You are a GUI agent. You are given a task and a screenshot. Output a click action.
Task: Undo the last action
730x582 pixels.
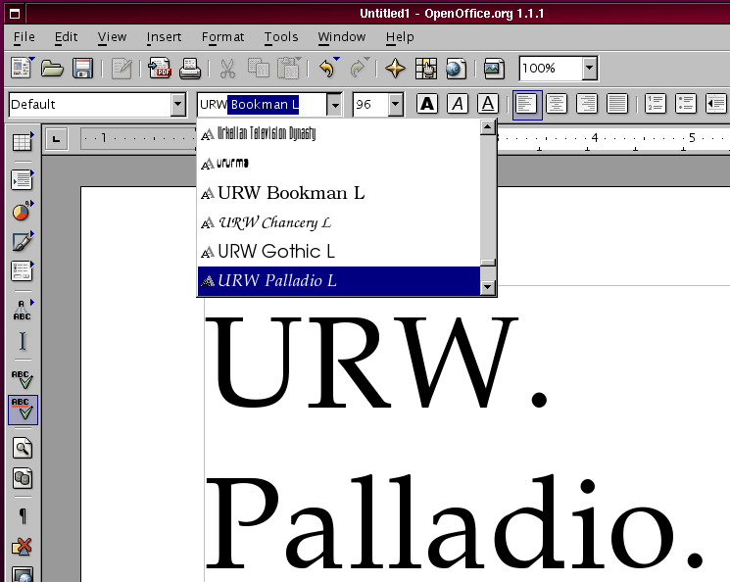tap(328, 68)
